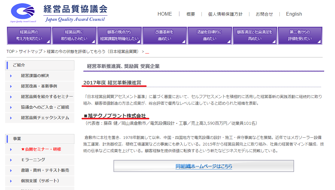
Task: Click the Japan Quality Award Council logo
Action: point(23,13)
